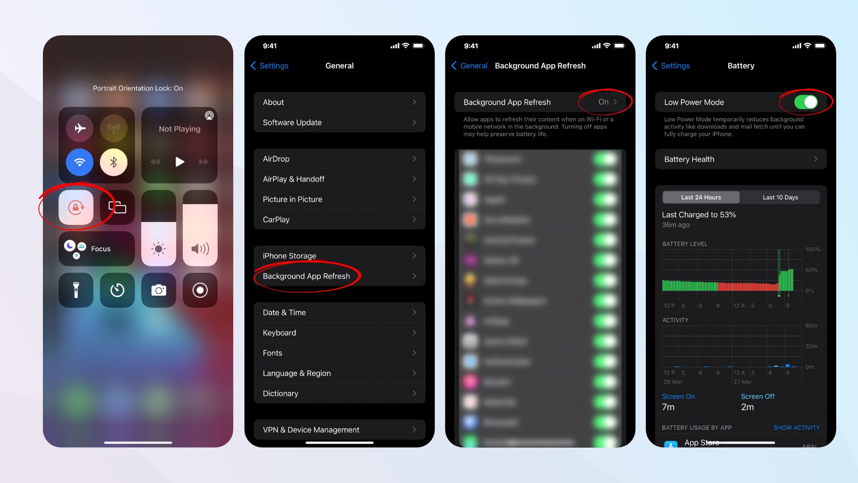Toggle Wi-Fi icon in Control Center

tap(80, 161)
